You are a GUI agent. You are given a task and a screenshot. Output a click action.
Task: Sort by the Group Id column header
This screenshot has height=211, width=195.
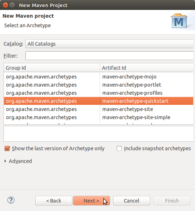tap(52, 68)
